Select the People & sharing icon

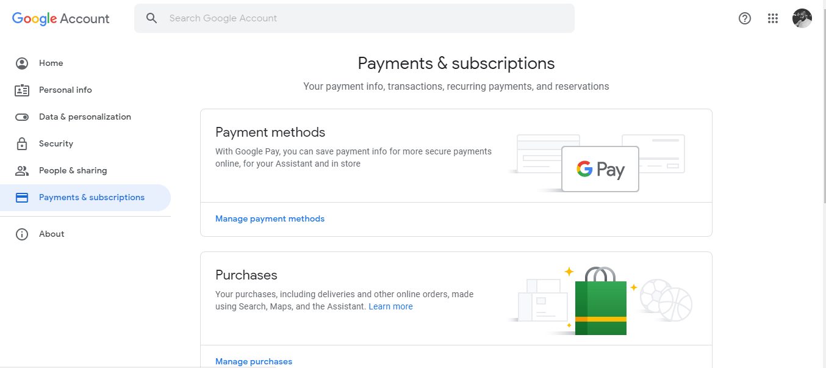pos(22,170)
